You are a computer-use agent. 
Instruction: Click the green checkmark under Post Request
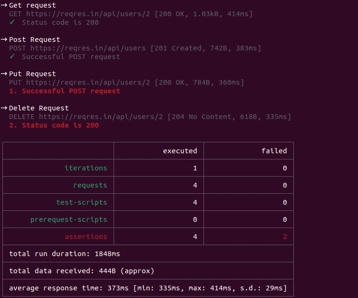(x=12, y=56)
